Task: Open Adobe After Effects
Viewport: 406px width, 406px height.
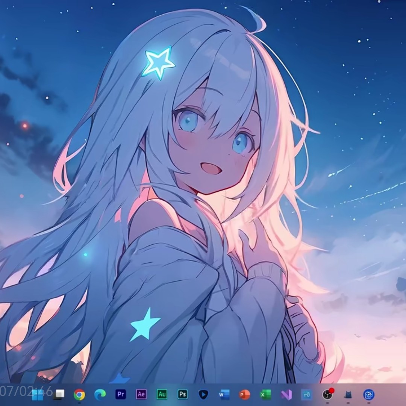Action: tap(141, 394)
